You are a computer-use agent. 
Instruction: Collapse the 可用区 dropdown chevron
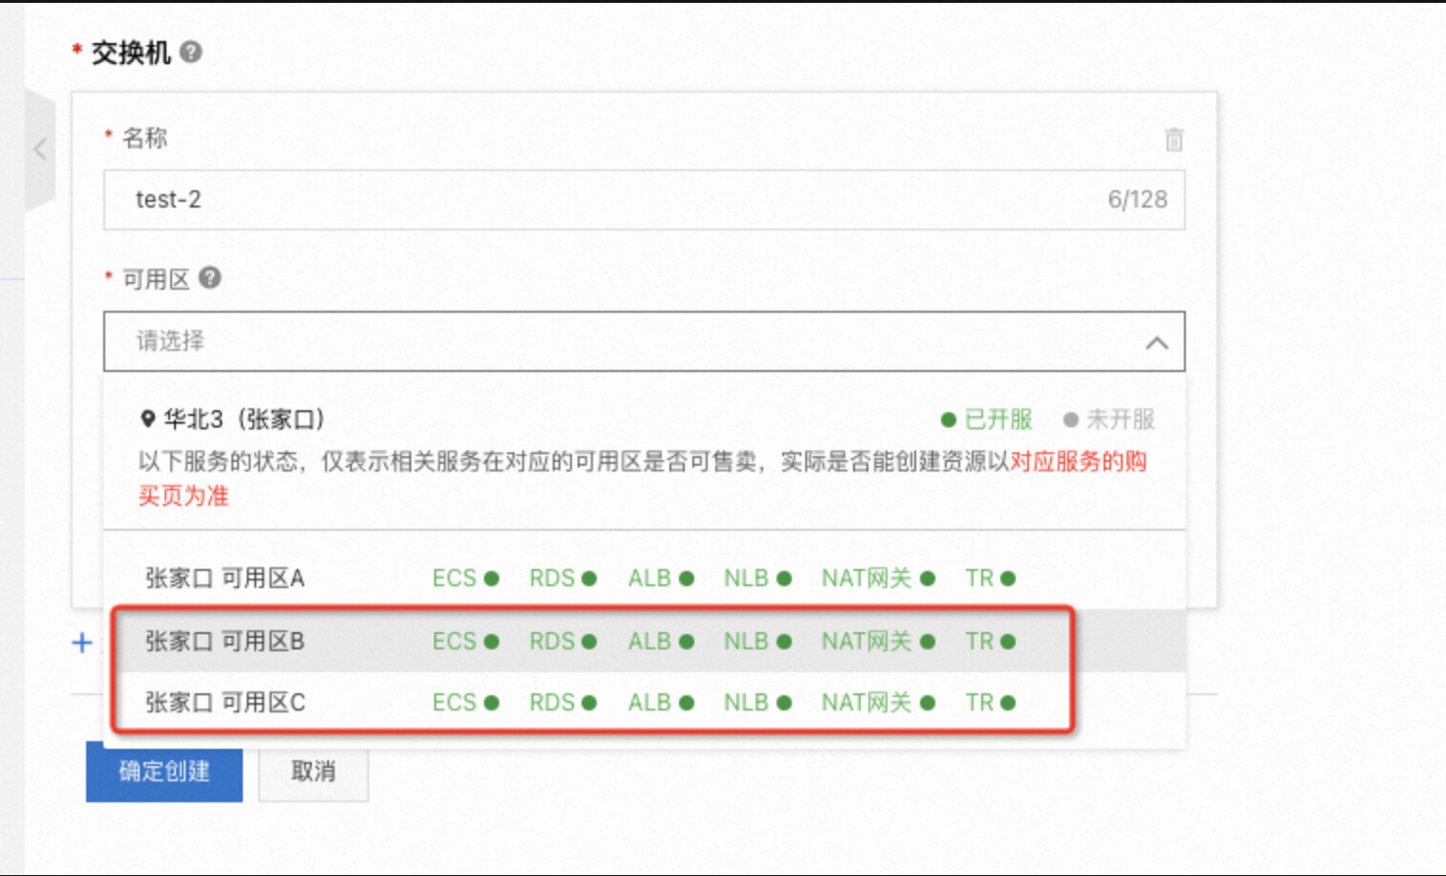[1156, 342]
